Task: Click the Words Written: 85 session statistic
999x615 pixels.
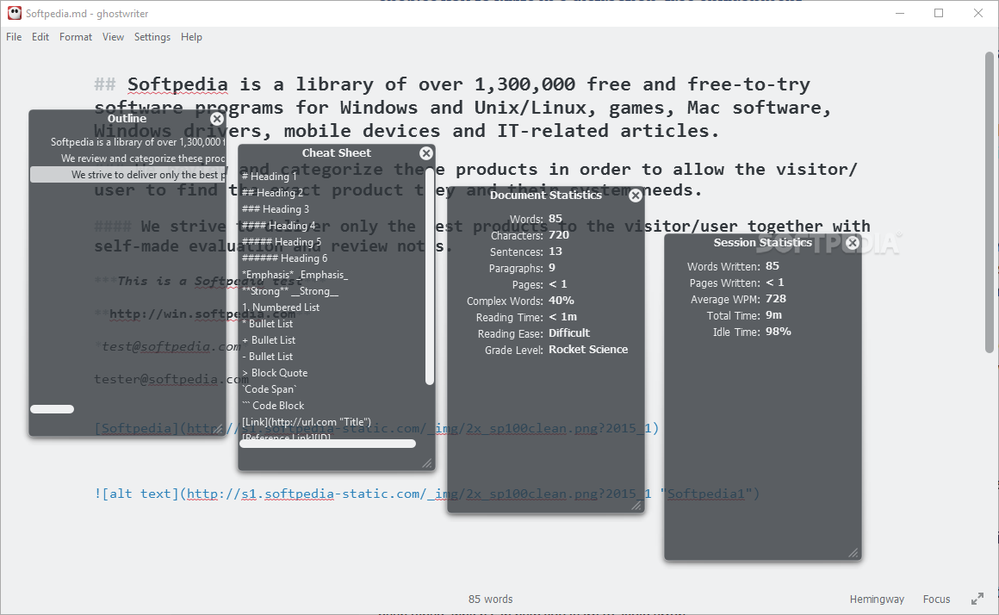Action: (x=734, y=266)
